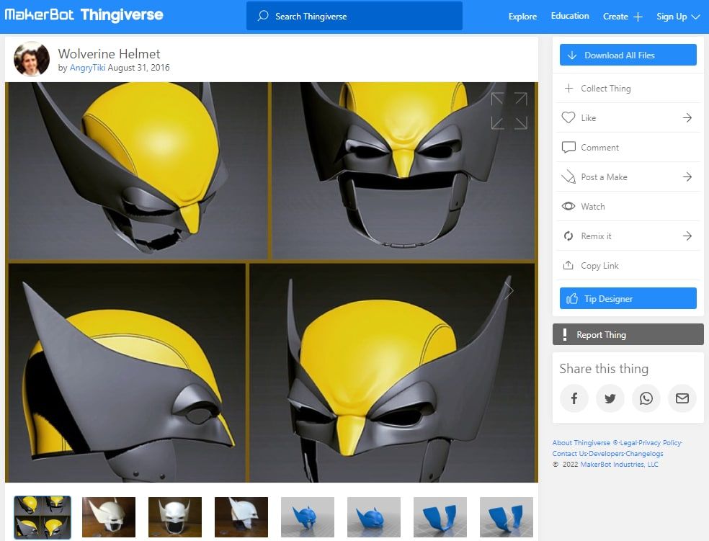Download all files for this model
Screen dimensions: 709x541
(x=627, y=54)
